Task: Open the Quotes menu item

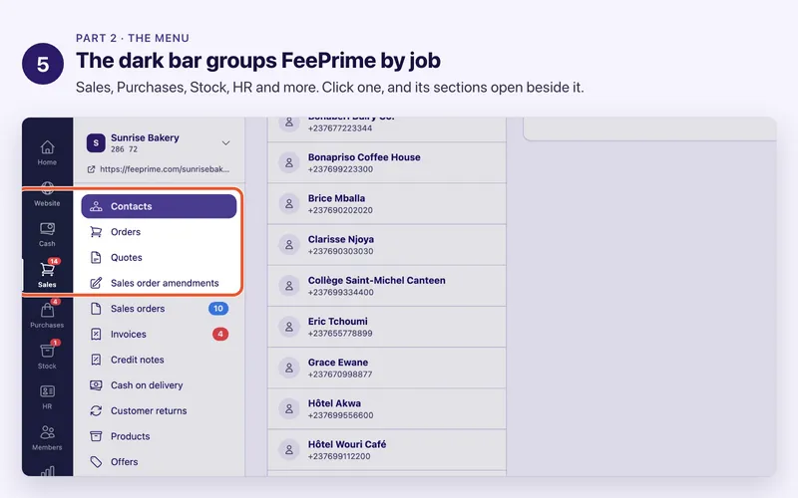Action: (x=159, y=257)
